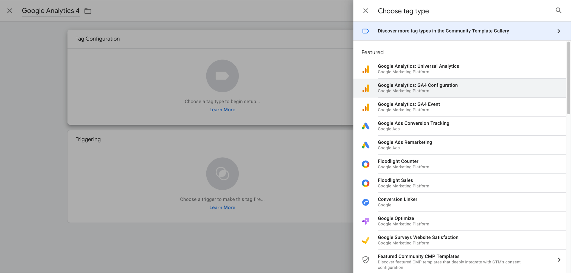This screenshot has height=273, width=571.
Task: Rename the tag titled Google Analytics 4
Action: [50, 11]
